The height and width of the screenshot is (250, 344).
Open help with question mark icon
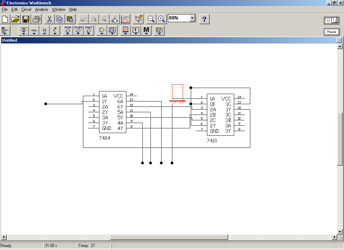[204, 19]
